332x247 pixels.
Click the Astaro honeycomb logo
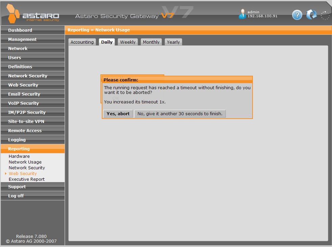click(13, 14)
